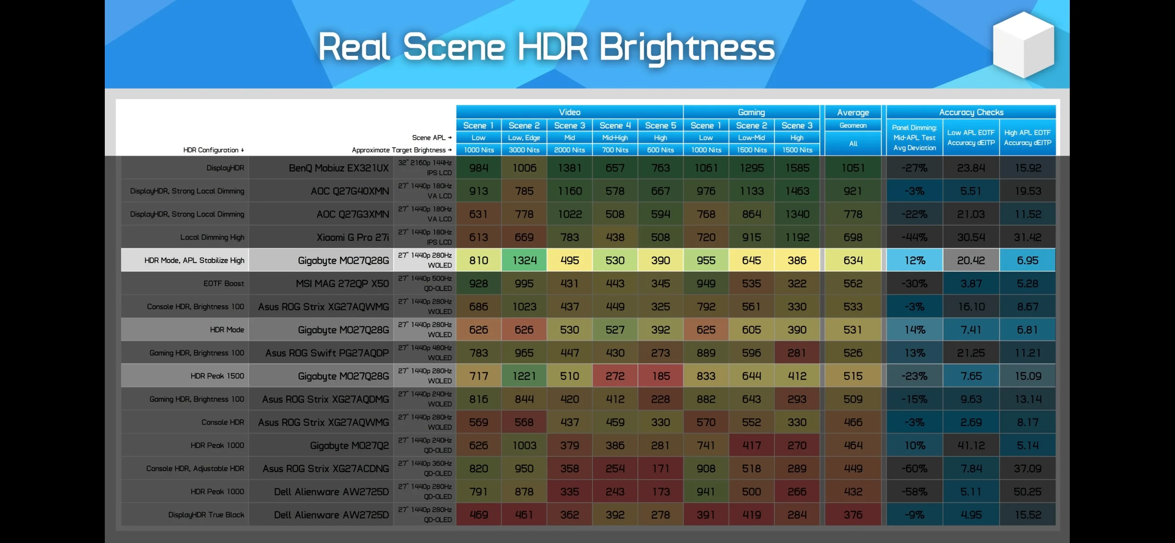Viewport: 1175px width, 543px height.
Task: Click the "27" 1440p 480Hz WOLED" spec cell
Action: click(425, 353)
